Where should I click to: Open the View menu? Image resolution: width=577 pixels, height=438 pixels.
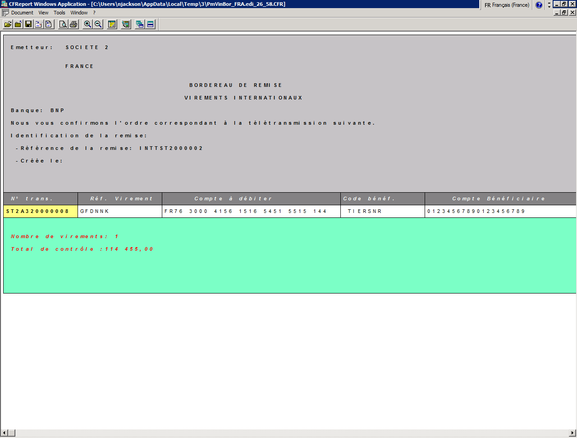point(43,13)
